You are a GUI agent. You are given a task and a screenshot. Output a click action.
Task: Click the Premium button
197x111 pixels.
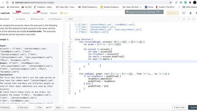pyautogui.click(x=173, y=13)
